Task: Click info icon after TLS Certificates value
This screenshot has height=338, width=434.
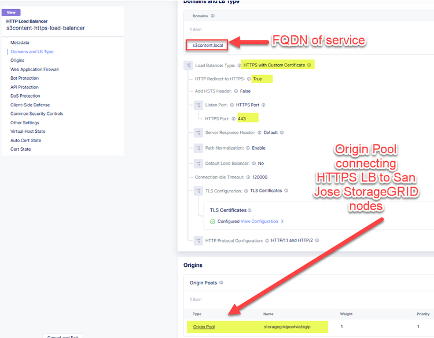Action: pos(286,191)
